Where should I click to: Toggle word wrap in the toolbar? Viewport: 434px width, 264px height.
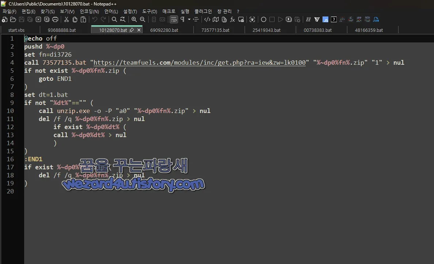[x=174, y=19]
